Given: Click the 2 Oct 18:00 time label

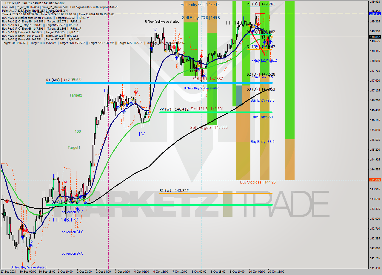Looking at the screenshot, I should pos(104,272).
